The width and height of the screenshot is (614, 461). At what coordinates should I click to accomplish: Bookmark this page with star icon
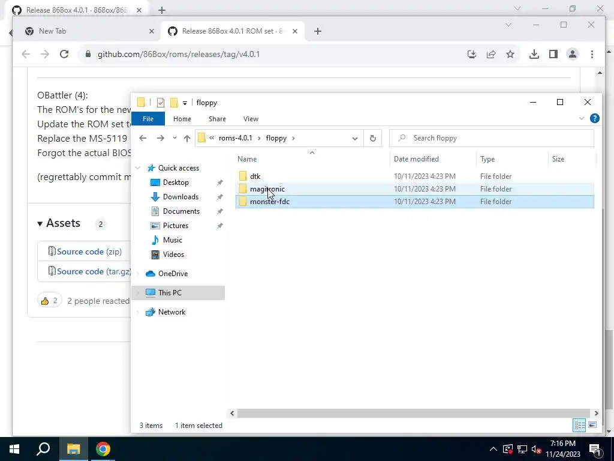[x=510, y=54]
